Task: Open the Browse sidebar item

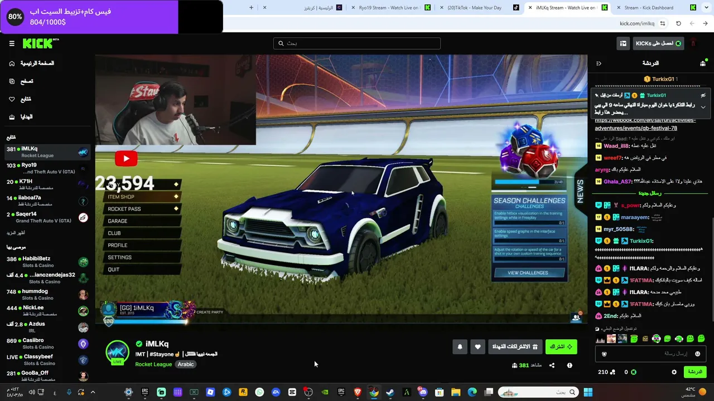Action: tap(22, 81)
